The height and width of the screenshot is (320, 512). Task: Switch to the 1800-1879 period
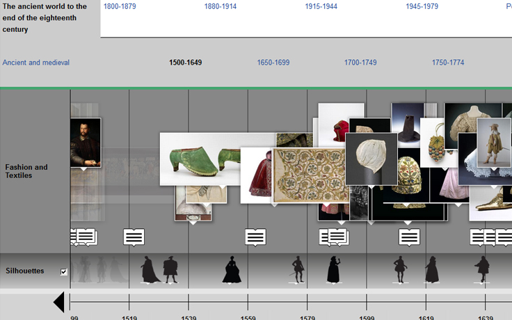pyautogui.click(x=120, y=7)
